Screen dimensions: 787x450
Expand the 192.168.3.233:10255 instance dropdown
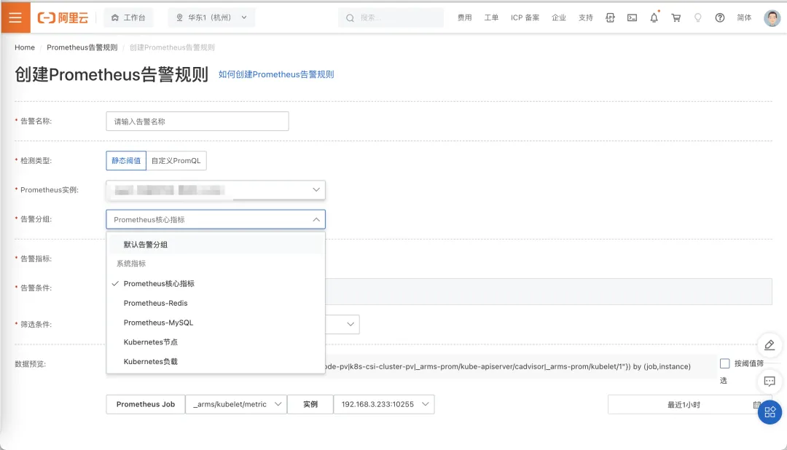tap(384, 404)
